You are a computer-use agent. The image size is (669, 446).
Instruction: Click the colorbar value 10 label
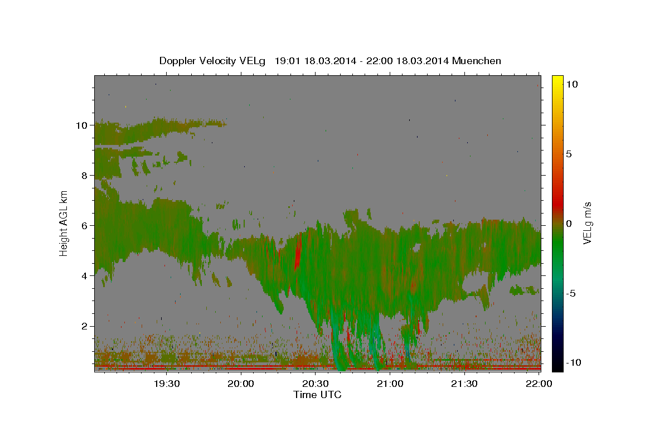coord(571,84)
